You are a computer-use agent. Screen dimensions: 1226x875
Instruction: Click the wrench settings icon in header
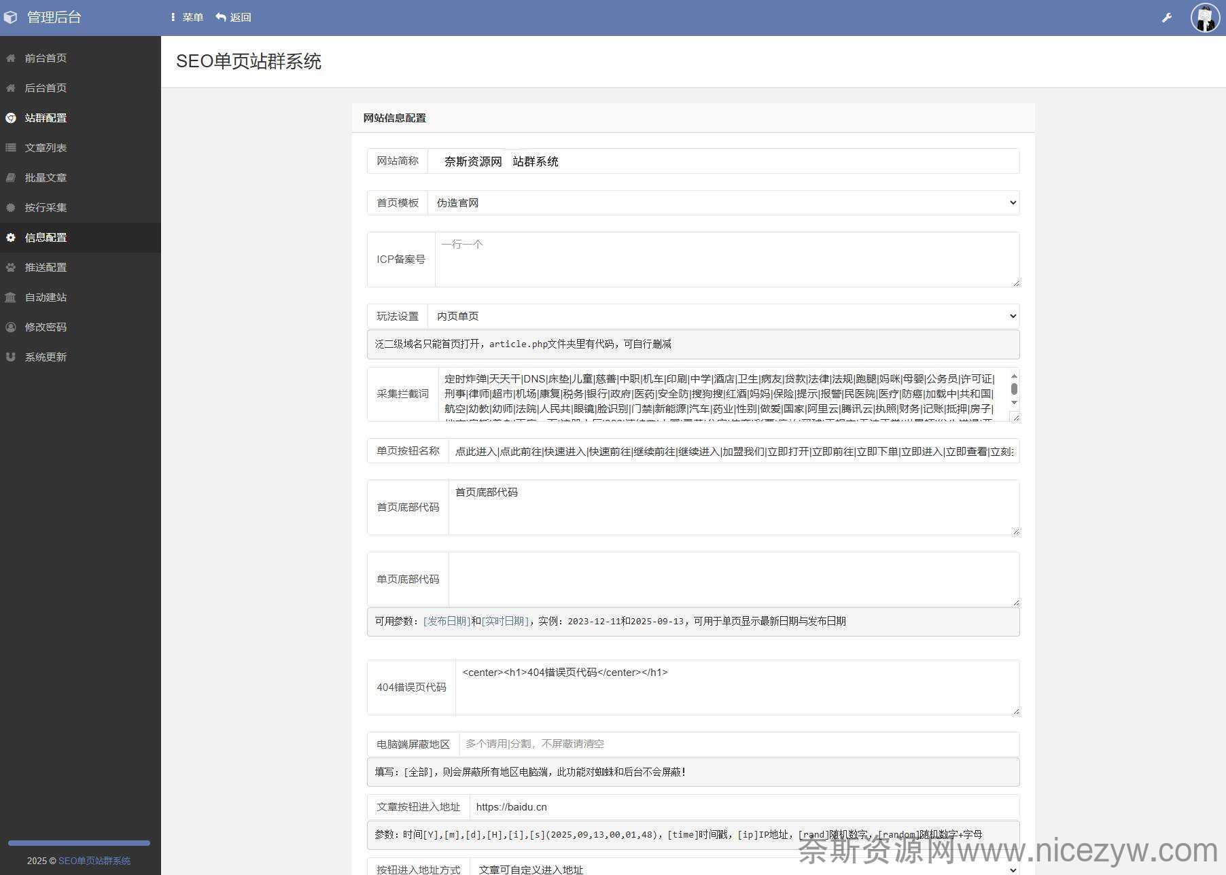pos(1166,18)
